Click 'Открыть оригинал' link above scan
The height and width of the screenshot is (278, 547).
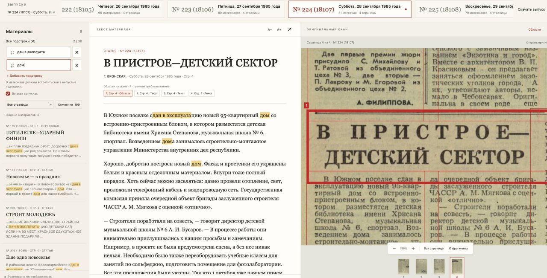(x=536, y=43)
